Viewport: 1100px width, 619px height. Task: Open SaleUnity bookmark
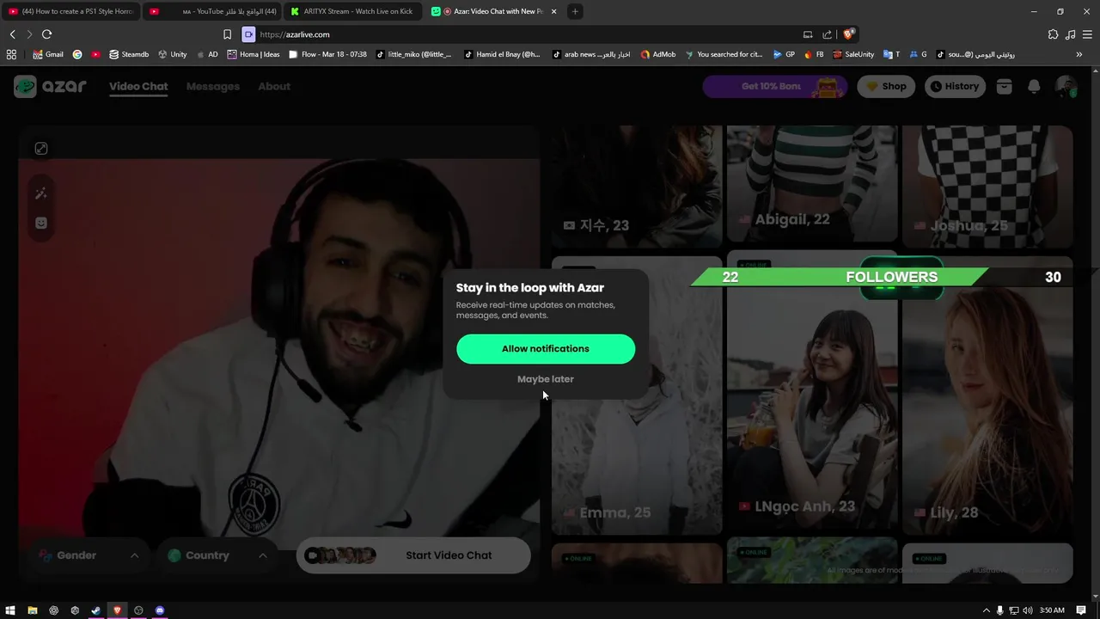[853, 54]
